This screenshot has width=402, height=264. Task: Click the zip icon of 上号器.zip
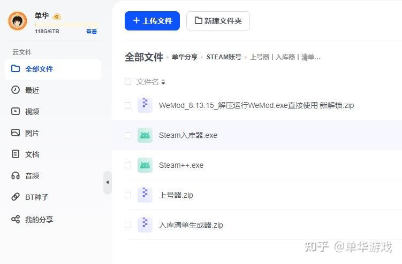[145, 195]
